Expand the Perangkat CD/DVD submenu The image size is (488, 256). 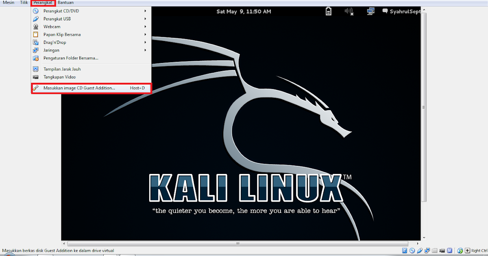91,11
